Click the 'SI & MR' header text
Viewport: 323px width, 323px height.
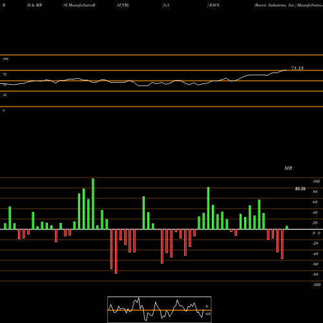(x=34, y=5)
